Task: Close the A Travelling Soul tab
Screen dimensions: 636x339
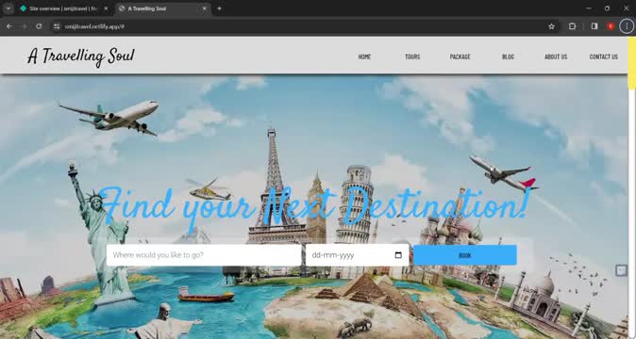Action: click(205, 8)
